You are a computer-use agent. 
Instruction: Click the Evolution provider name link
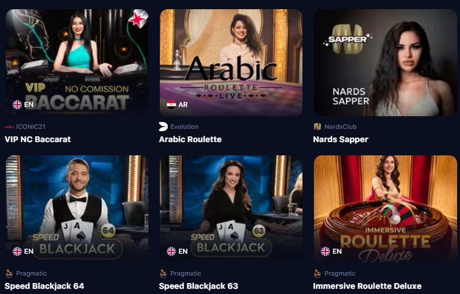pyautogui.click(x=185, y=127)
